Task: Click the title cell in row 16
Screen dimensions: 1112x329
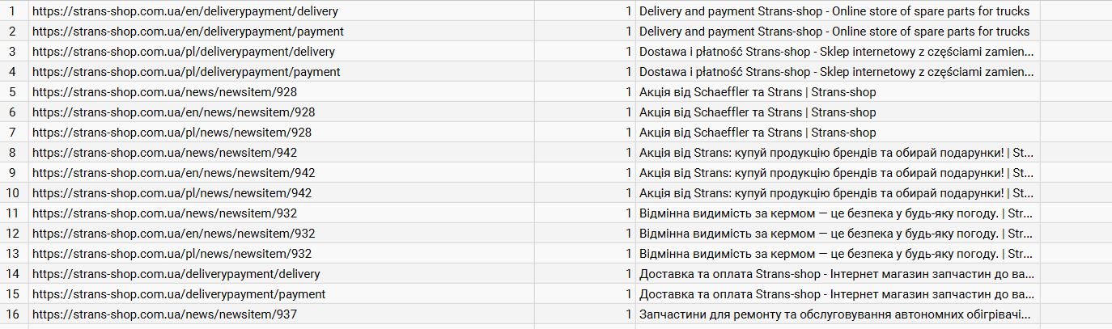Action: click(837, 314)
